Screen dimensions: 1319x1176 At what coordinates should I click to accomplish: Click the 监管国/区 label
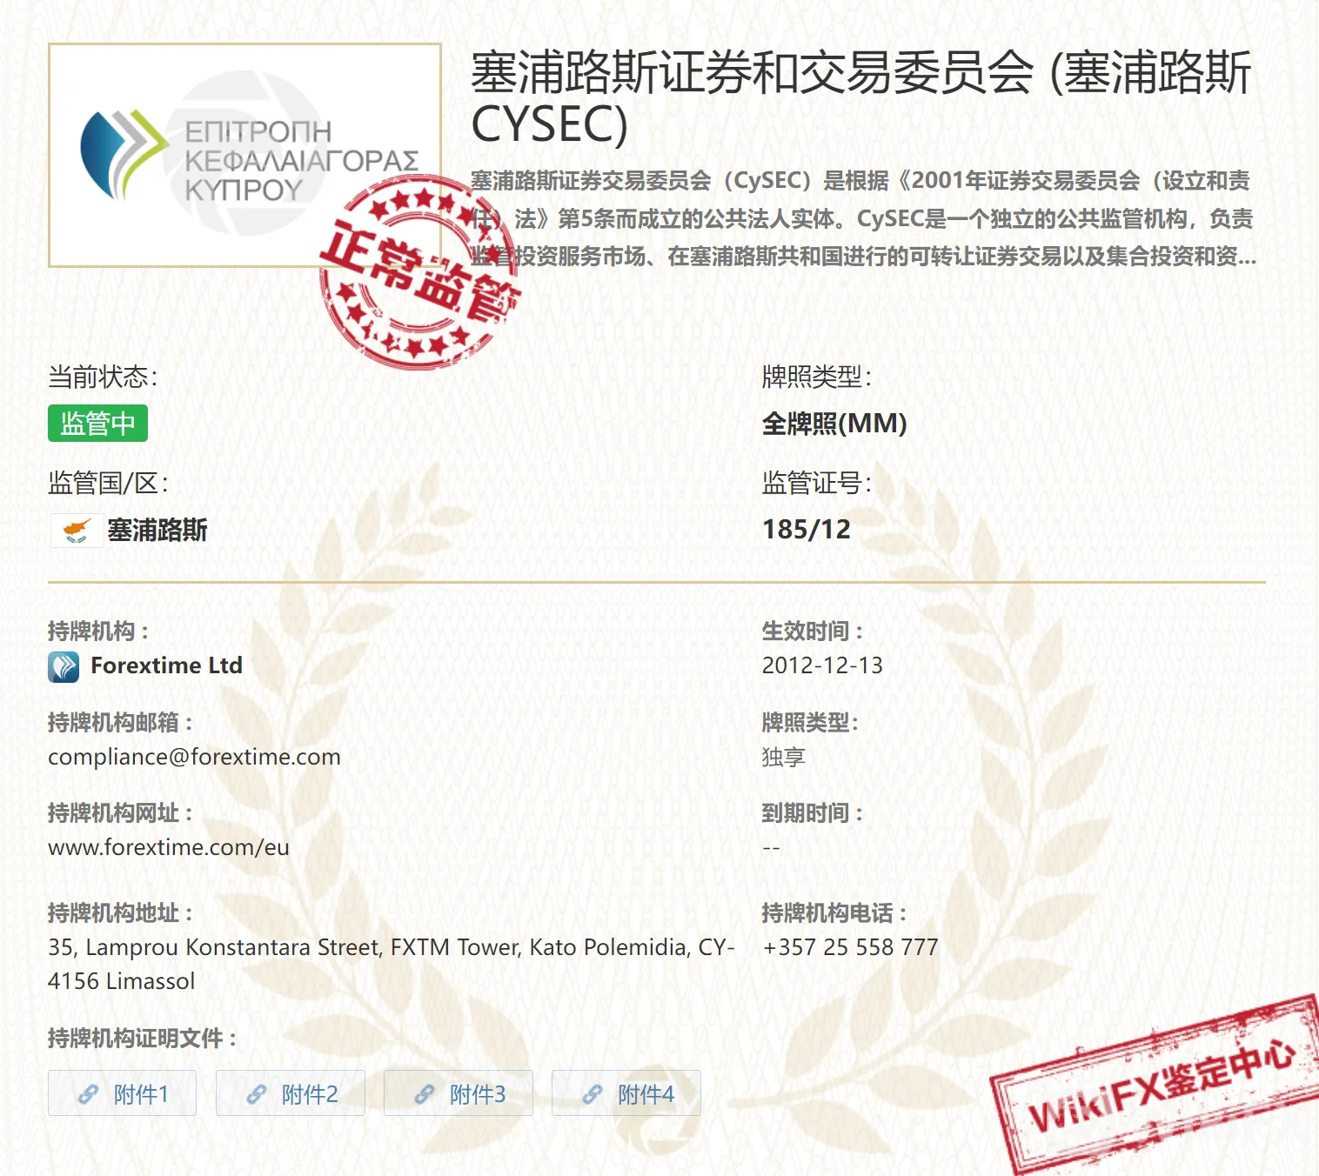108,483
